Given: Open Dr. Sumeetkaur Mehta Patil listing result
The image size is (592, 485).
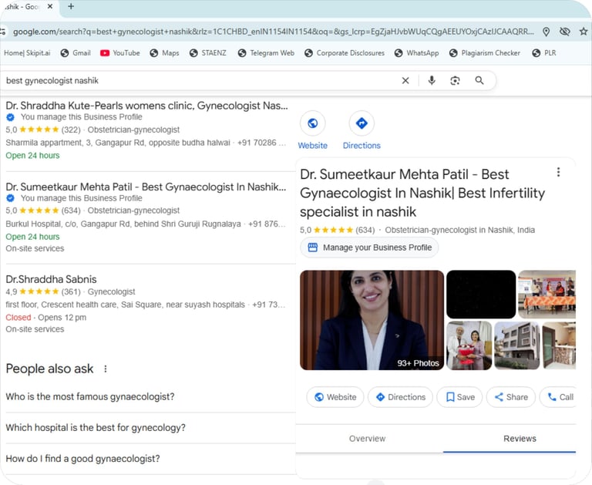Looking at the screenshot, I should tap(146, 187).
